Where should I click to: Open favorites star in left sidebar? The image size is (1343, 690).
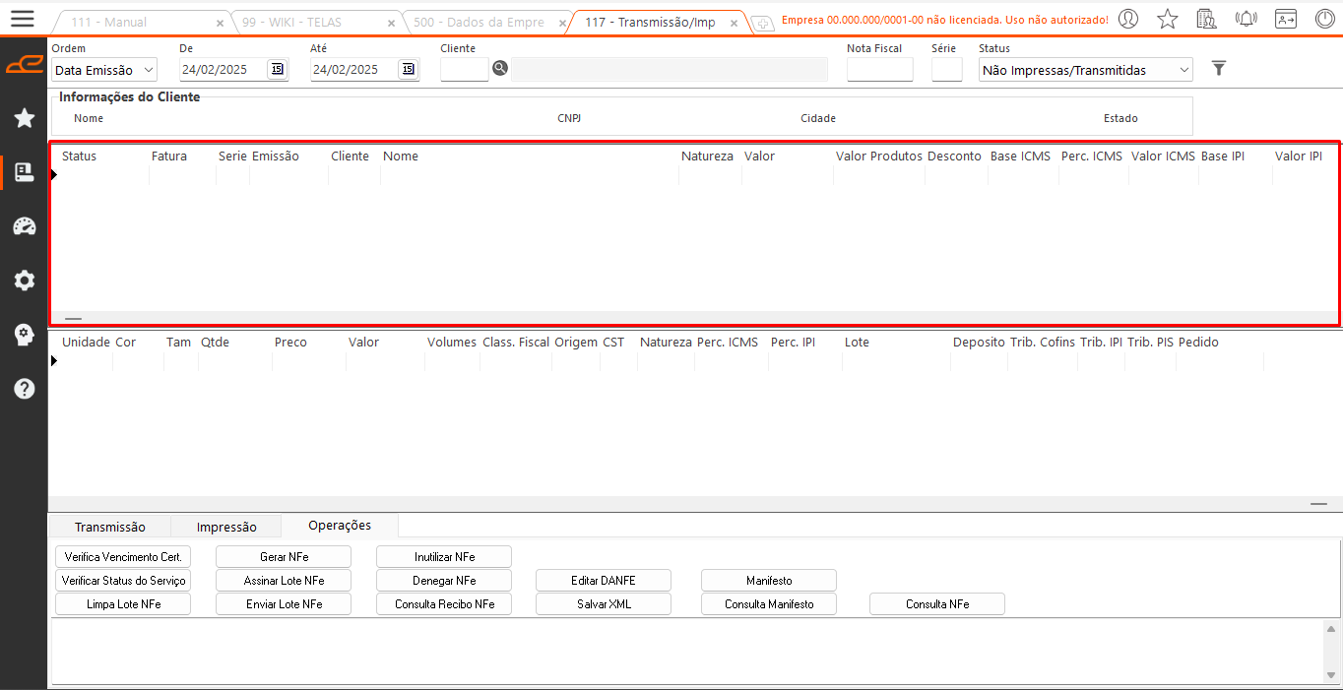(x=25, y=118)
